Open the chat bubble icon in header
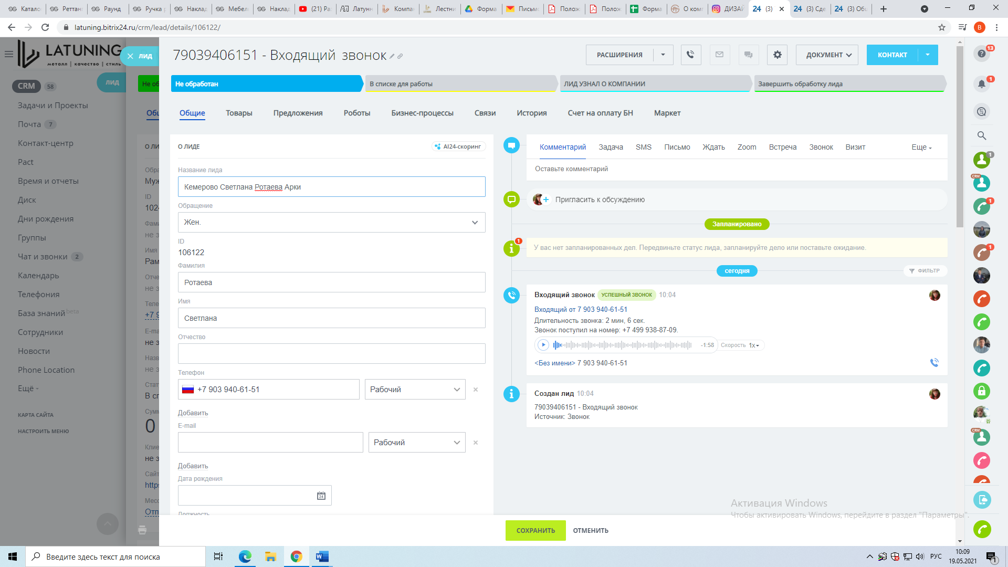 pyautogui.click(x=748, y=55)
